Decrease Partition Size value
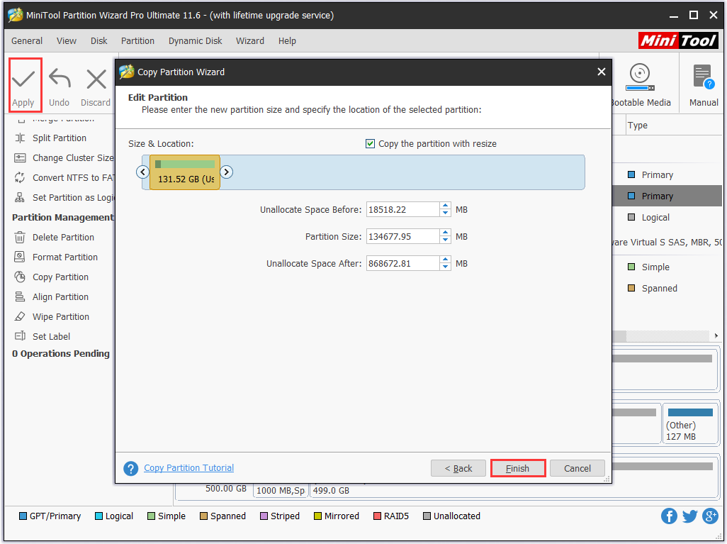 pos(445,240)
